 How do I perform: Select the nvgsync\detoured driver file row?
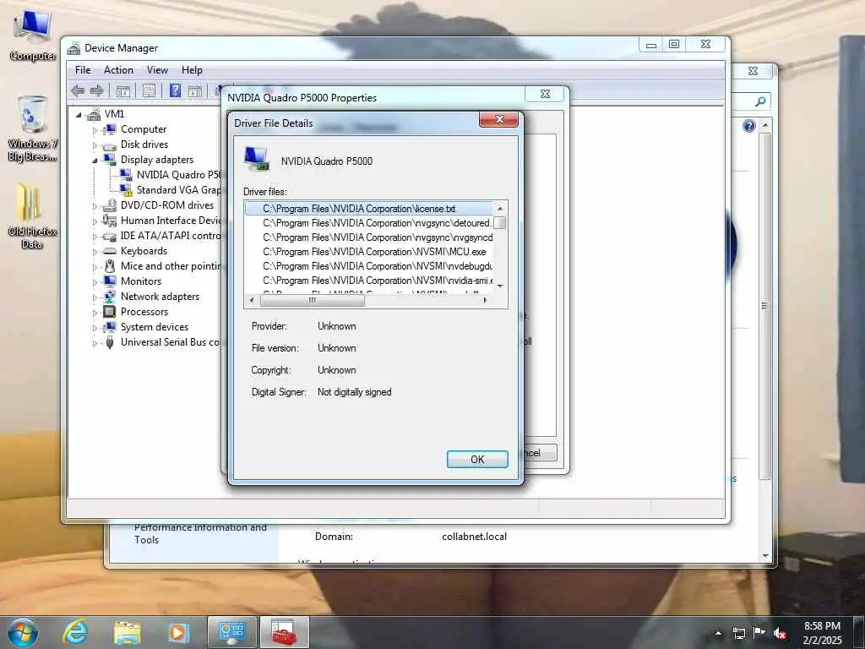[368, 223]
